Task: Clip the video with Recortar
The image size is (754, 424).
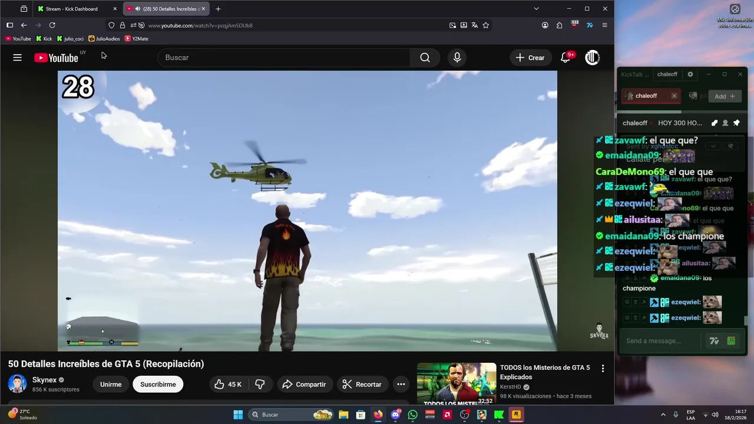Action: point(362,385)
